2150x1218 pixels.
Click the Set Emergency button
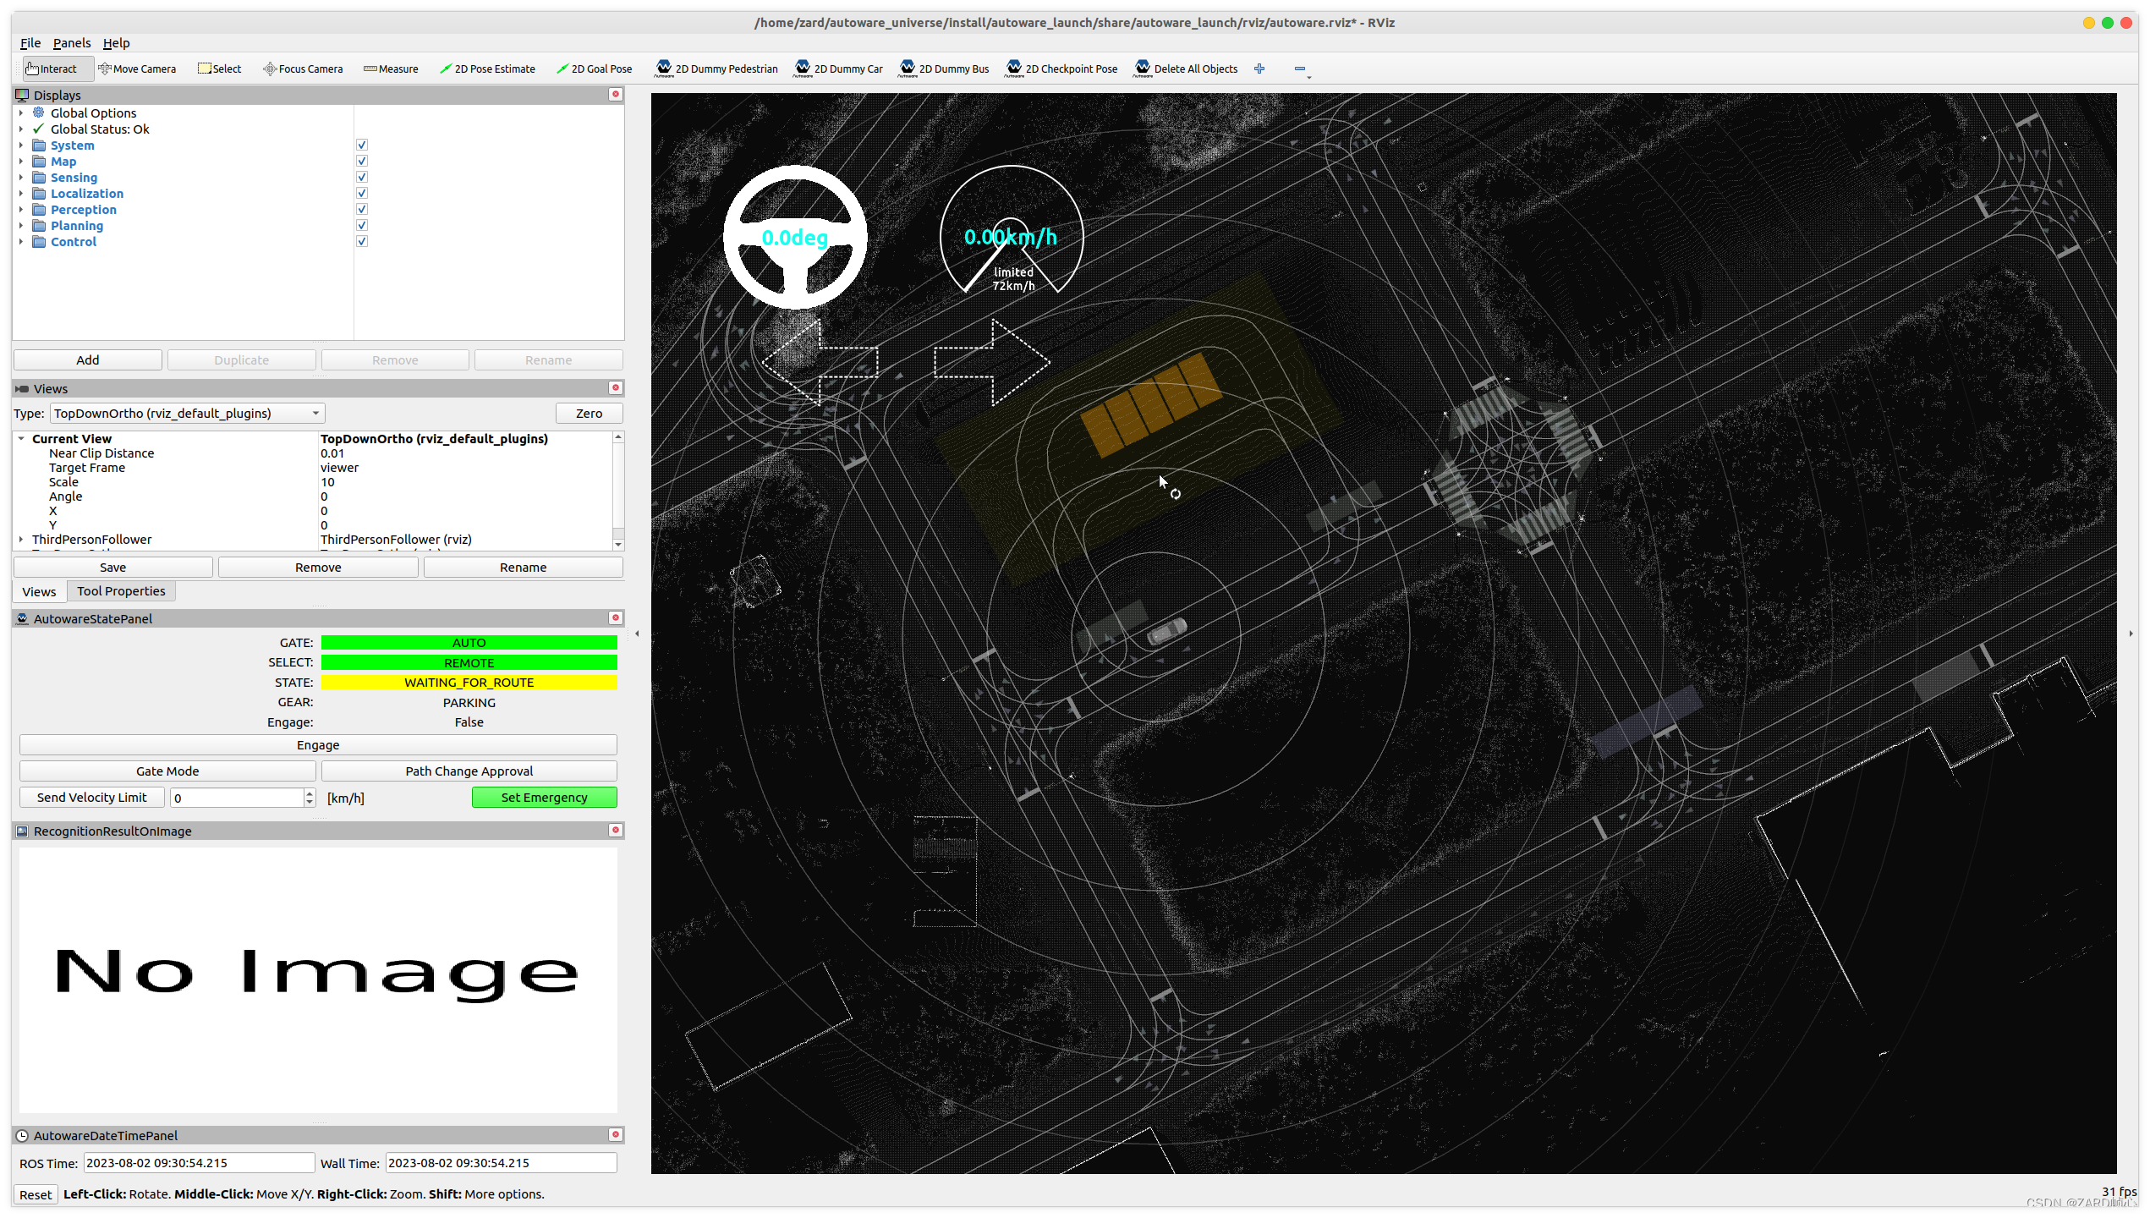click(x=544, y=797)
